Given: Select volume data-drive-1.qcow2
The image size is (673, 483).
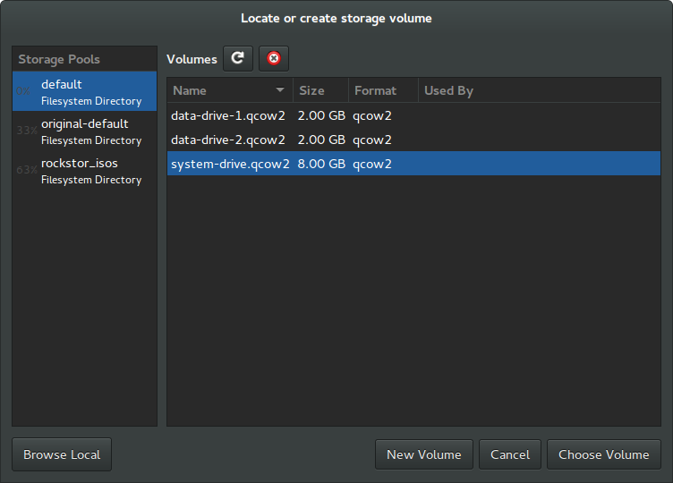Looking at the screenshot, I should pyautogui.click(x=413, y=115).
